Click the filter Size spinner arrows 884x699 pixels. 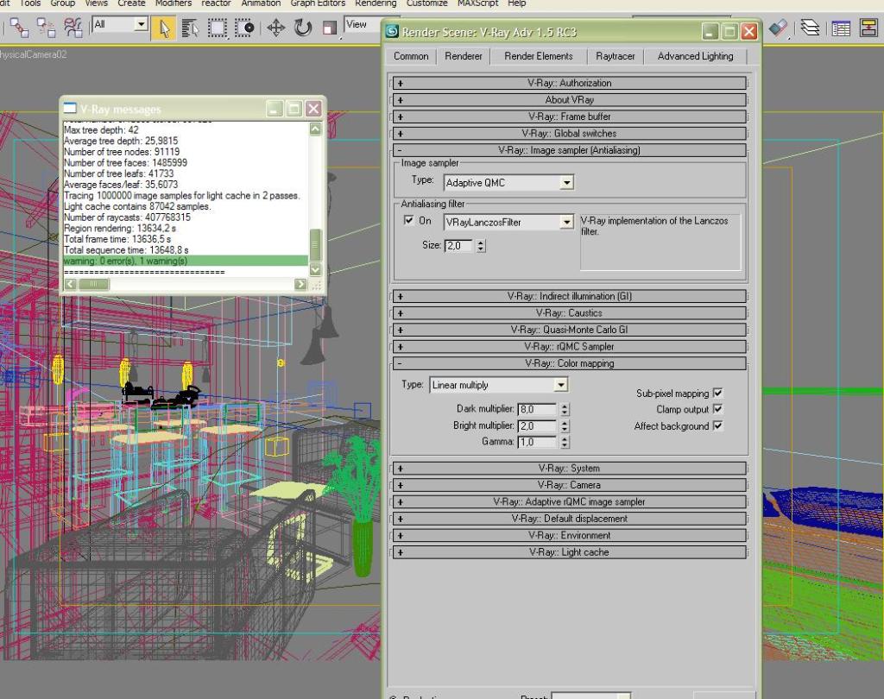481,246
